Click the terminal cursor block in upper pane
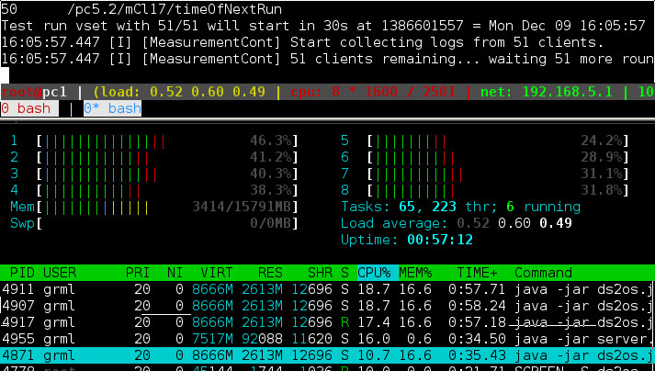Image resolution: width=655 pixels, height=371 pixels. pos(5,75)
